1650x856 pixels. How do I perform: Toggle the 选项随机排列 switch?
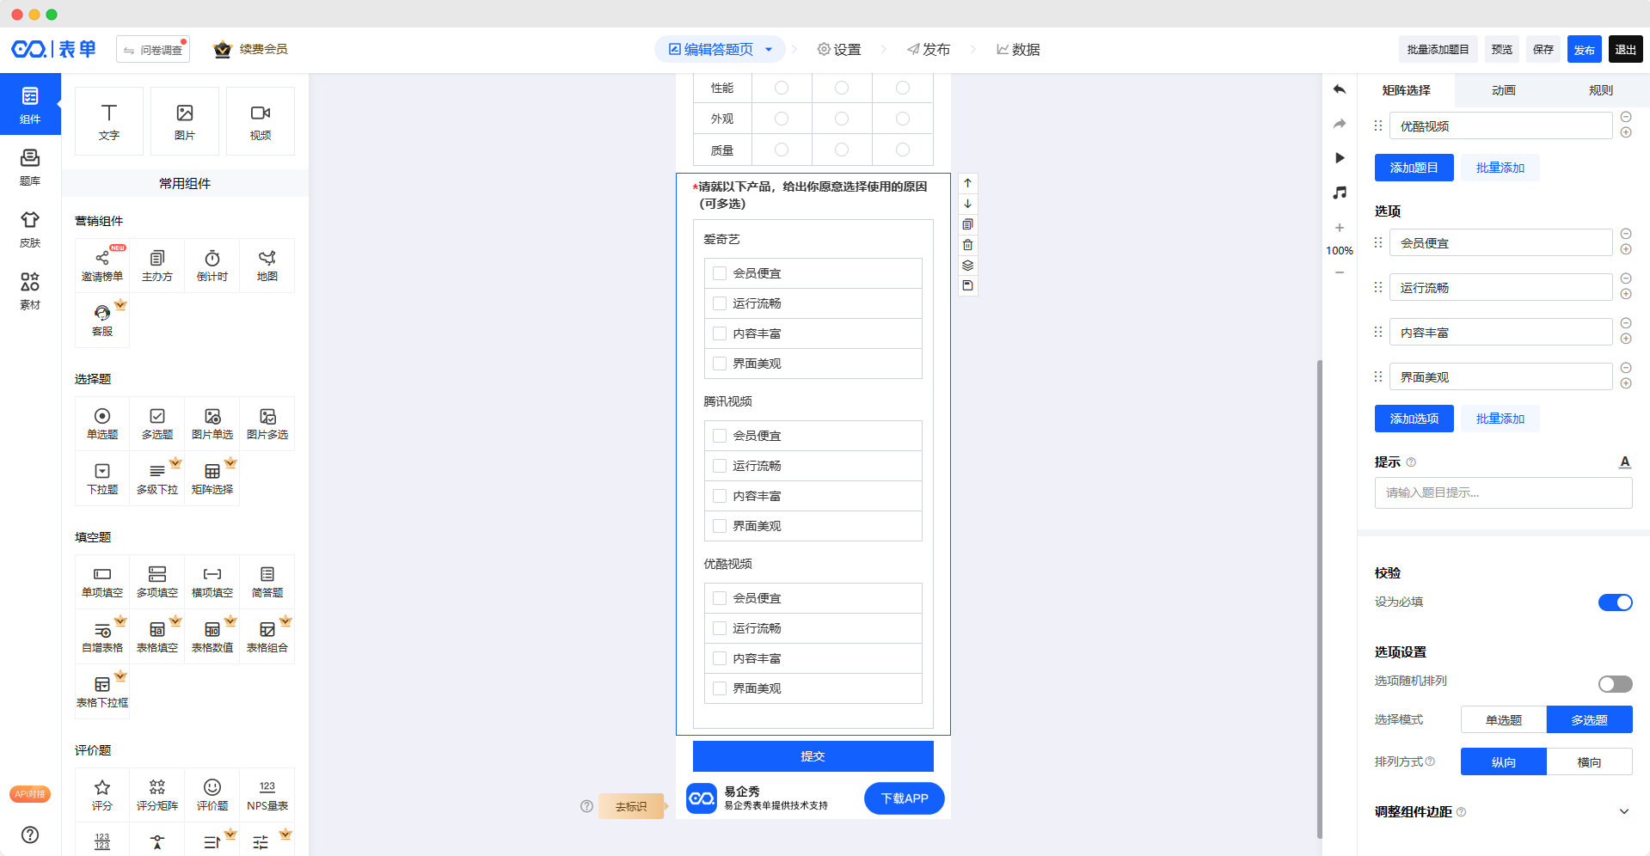(1615, 684)
